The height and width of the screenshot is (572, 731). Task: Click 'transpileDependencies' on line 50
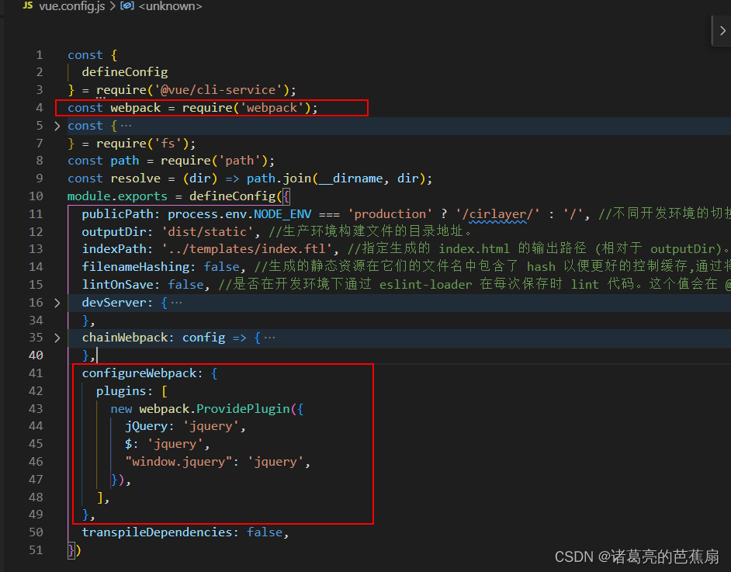pyautogui.click(x=157, y=532)
